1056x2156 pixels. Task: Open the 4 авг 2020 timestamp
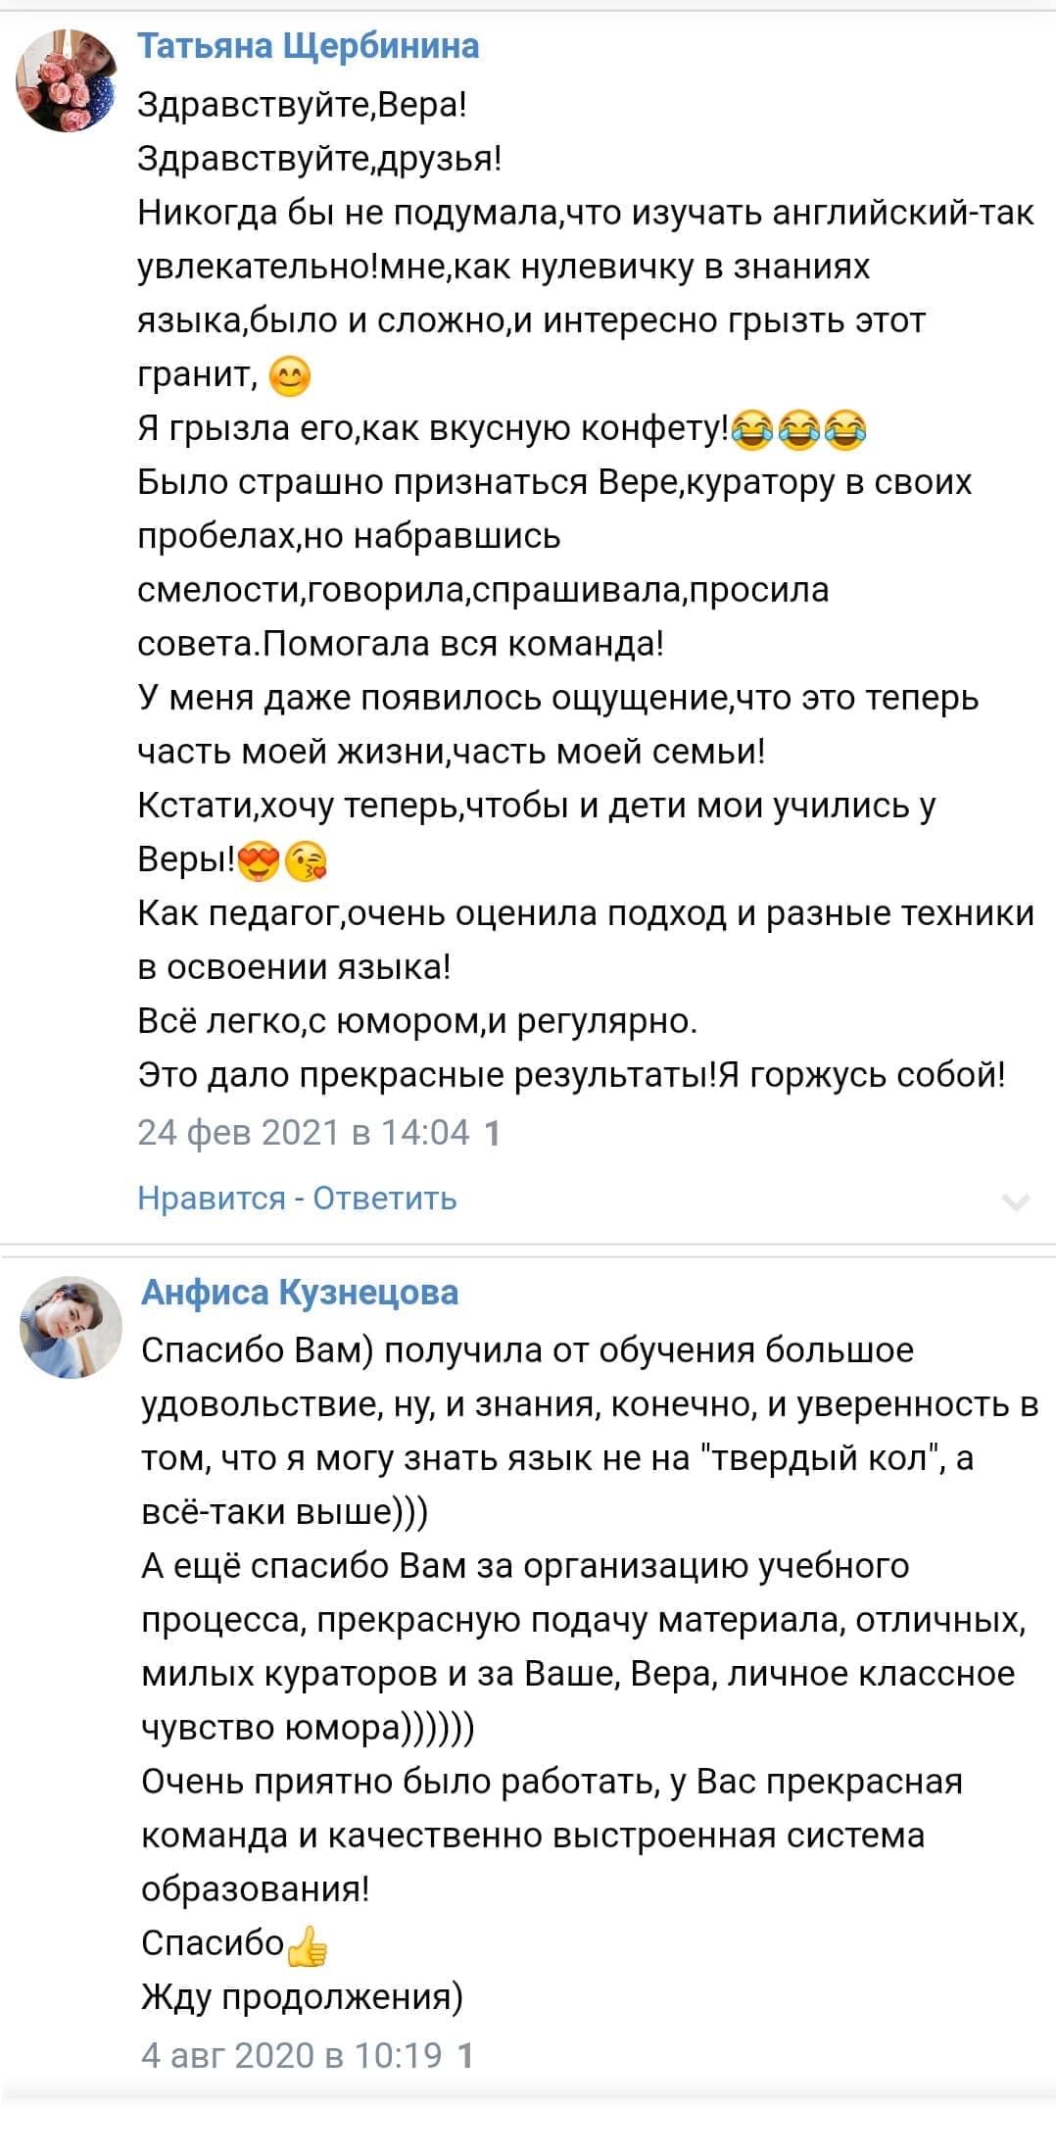click(x=292, y=2055)
